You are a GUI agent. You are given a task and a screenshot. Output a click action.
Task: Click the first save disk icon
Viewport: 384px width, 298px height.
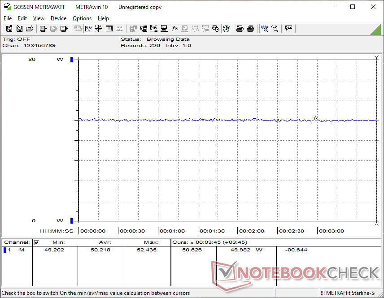(9, 29)
